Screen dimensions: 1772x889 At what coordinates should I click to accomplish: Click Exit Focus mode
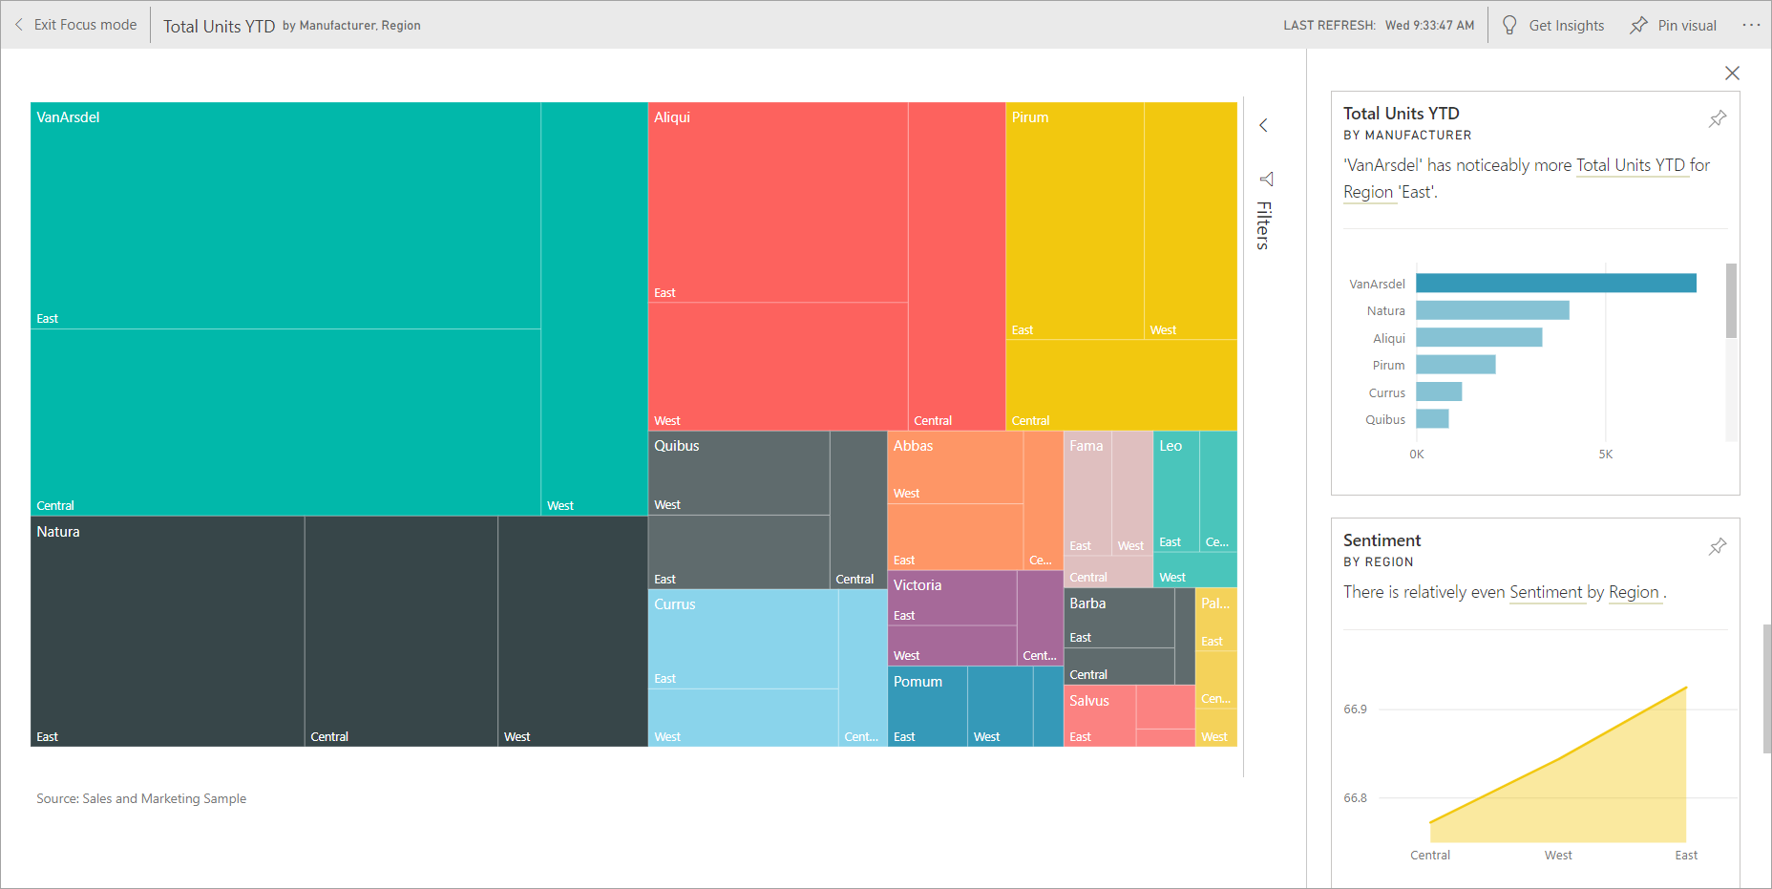click(84, 24)
